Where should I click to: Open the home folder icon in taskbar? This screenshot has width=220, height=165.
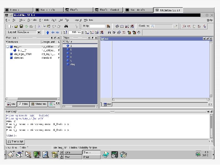tap(28, 155)
